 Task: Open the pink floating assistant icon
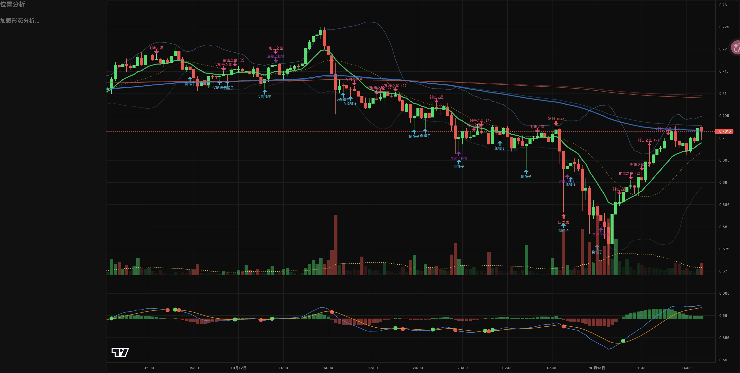coord(736,47)
